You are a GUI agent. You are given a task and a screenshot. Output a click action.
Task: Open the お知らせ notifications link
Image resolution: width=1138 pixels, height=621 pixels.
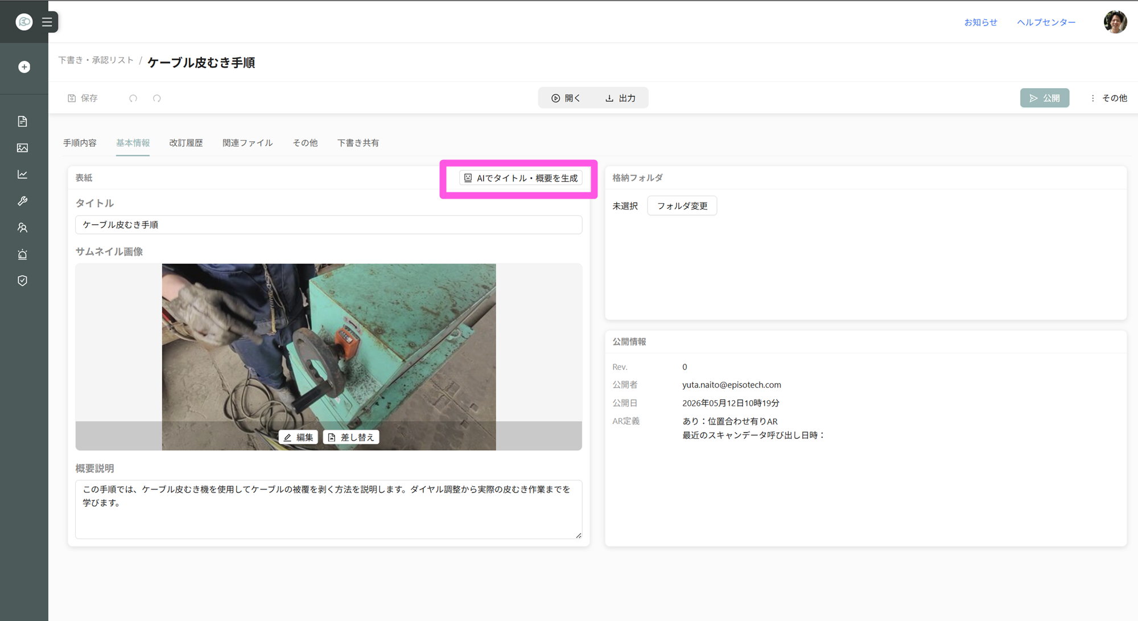pyautogui.click(x=981, y=22)
